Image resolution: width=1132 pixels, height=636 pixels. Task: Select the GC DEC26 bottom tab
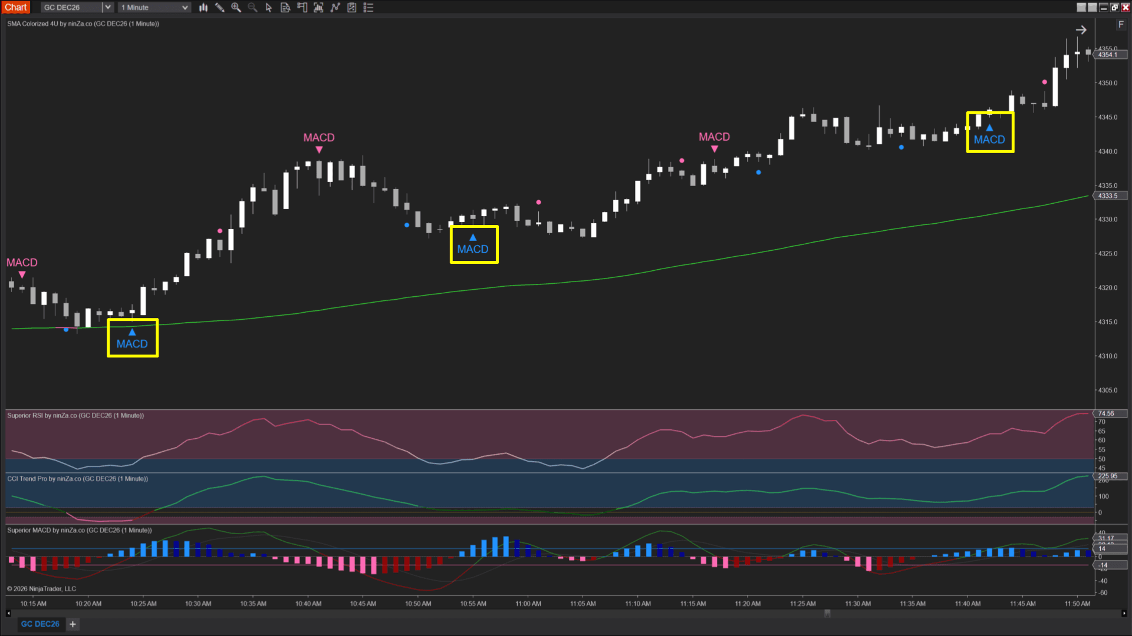(x=40, y=624)
